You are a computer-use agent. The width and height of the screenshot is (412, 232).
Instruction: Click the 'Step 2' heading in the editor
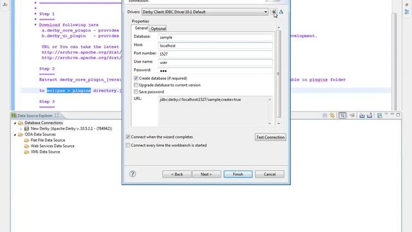click(47, 69)
